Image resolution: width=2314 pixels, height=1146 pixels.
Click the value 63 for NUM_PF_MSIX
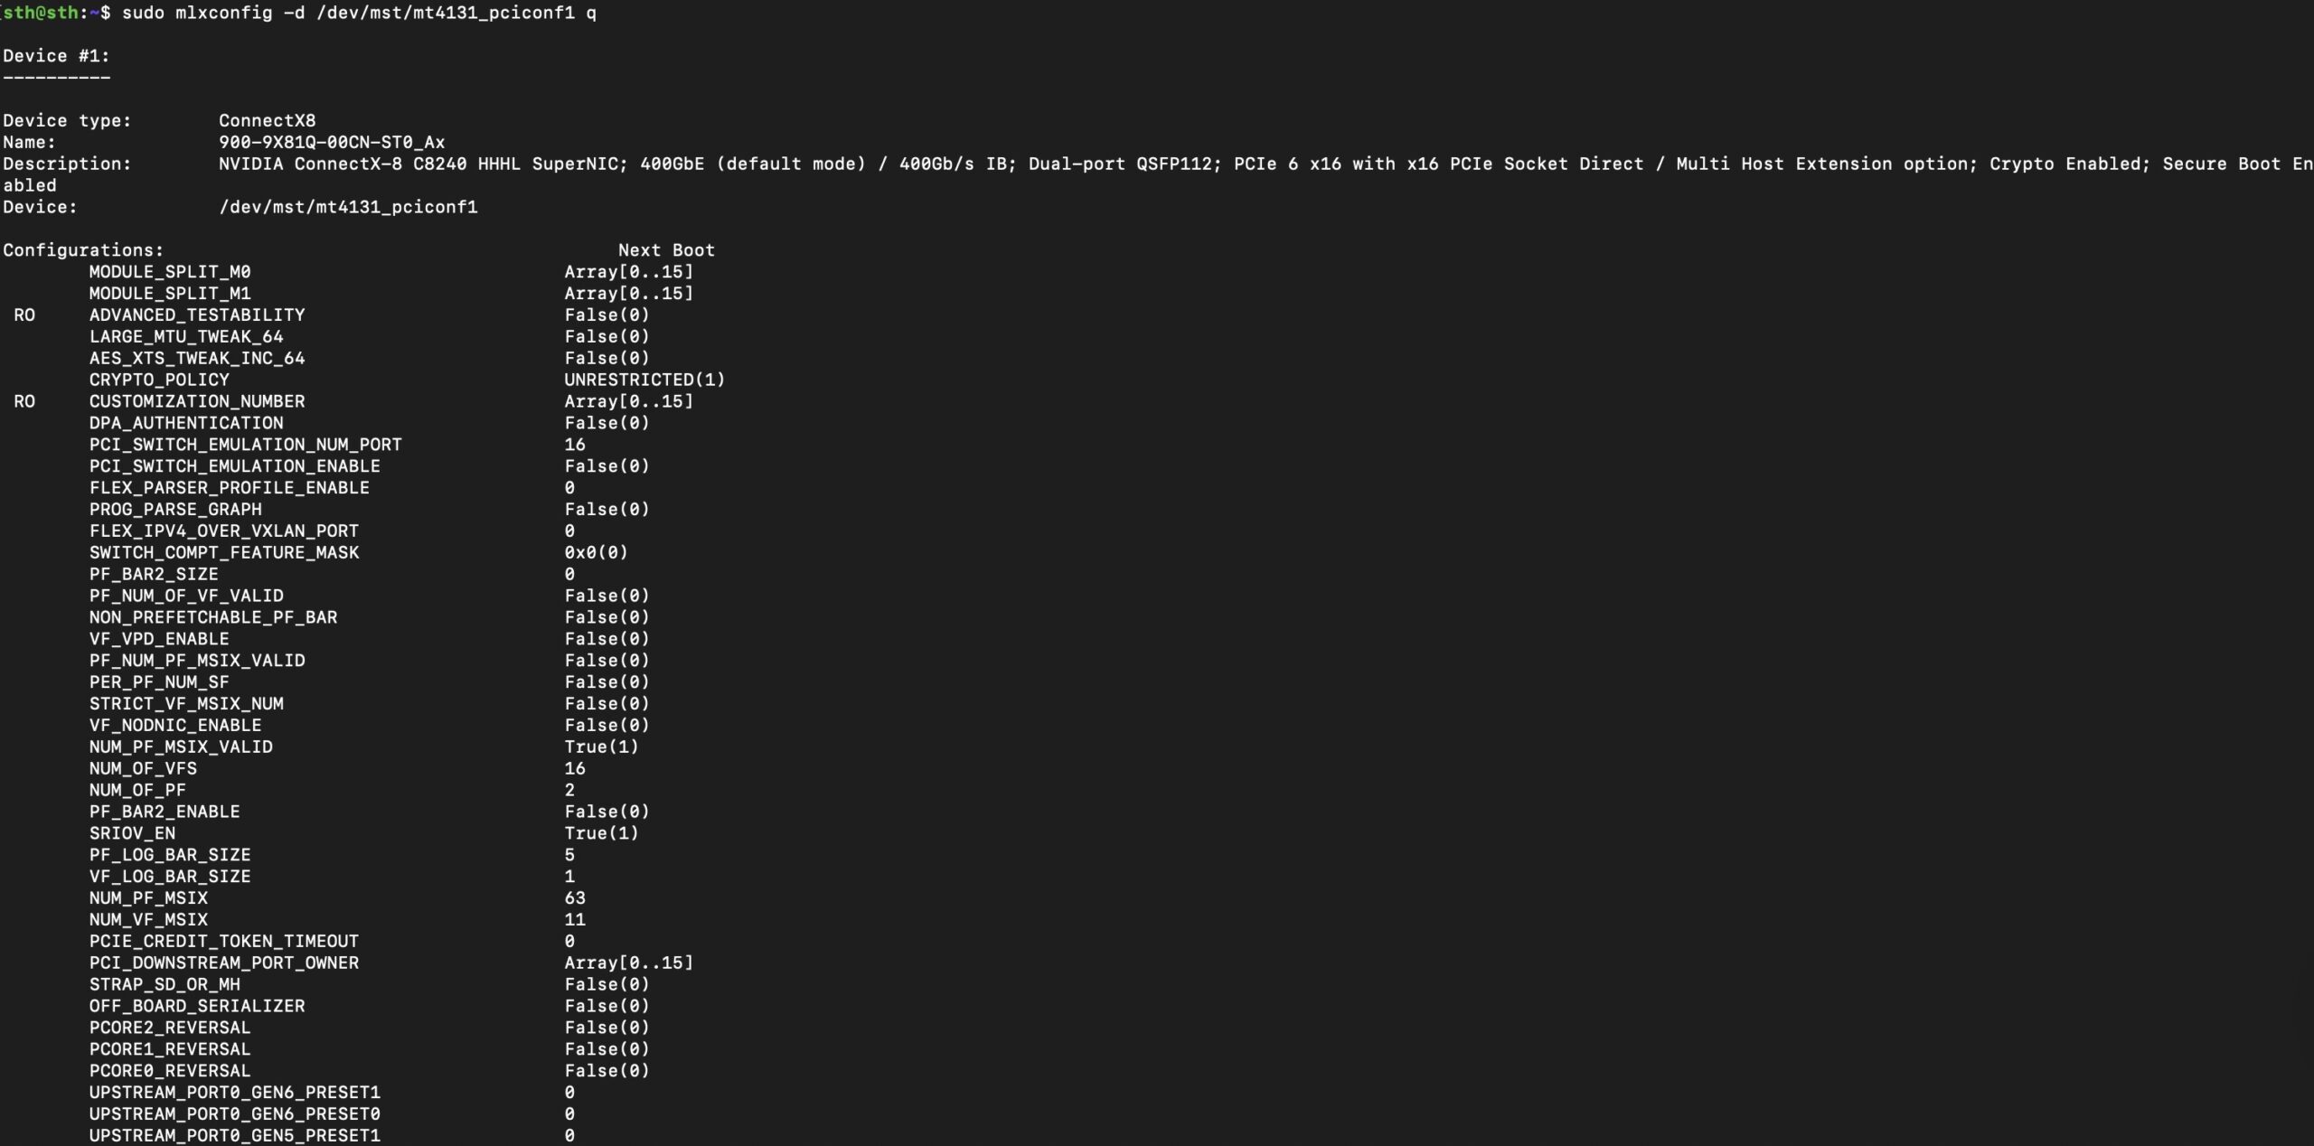(x=575, y=898)
